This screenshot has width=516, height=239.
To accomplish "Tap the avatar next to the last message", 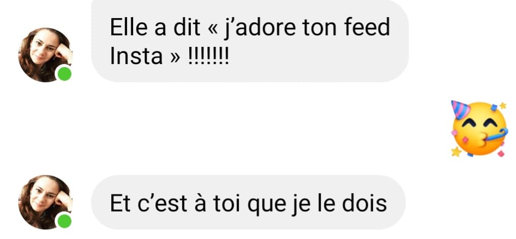I will pos(46,202).
